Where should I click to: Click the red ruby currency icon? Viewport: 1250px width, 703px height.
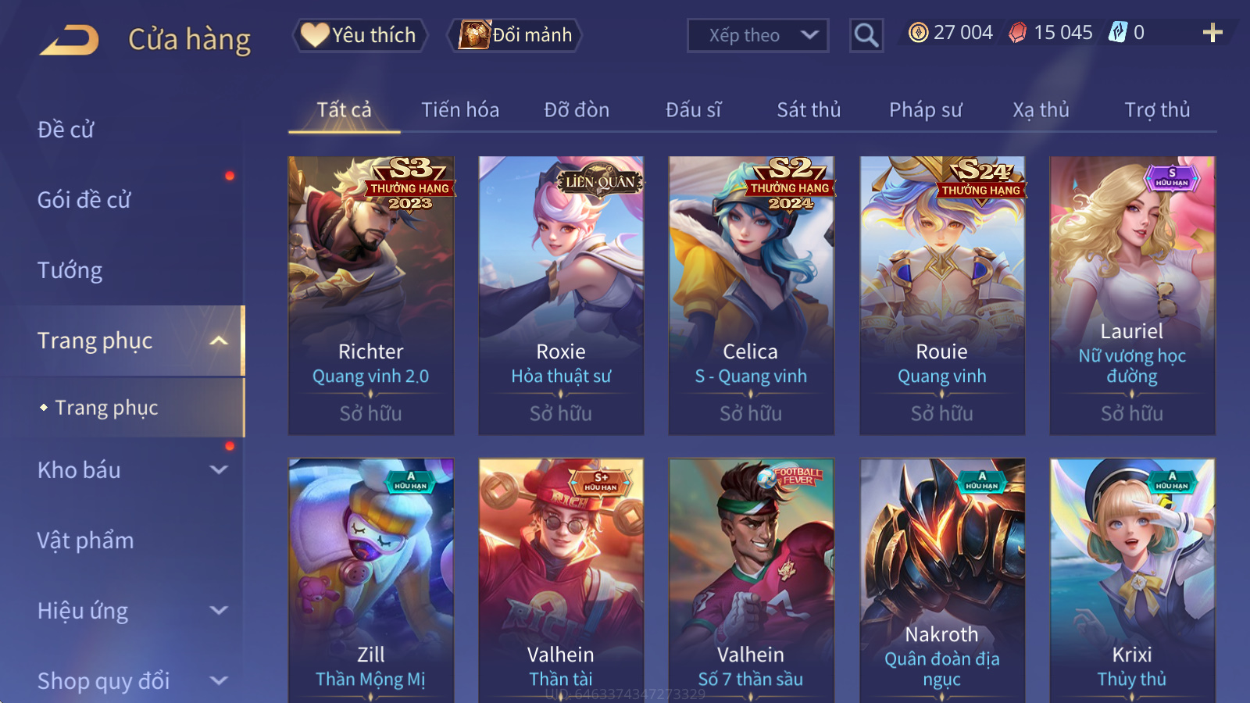click(1017, 33)
